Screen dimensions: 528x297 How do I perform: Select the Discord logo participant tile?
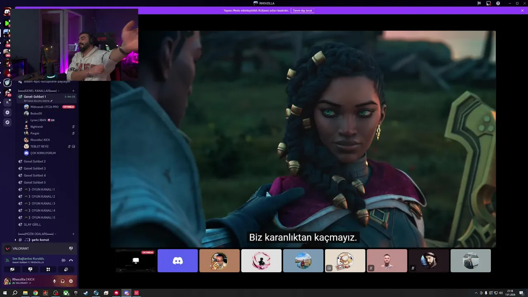tap(178, 261)
